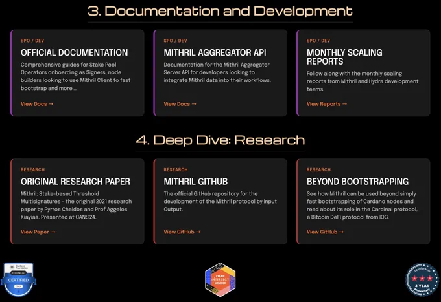Click the text 'Follow along with the monthly scaling'

(363, 81)
